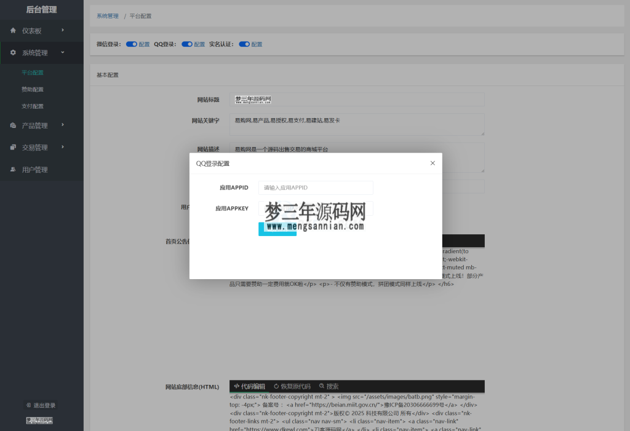Click the 系统管理 gear icon
The width and height of the screenshot is (630, 431).
(13, 52)
